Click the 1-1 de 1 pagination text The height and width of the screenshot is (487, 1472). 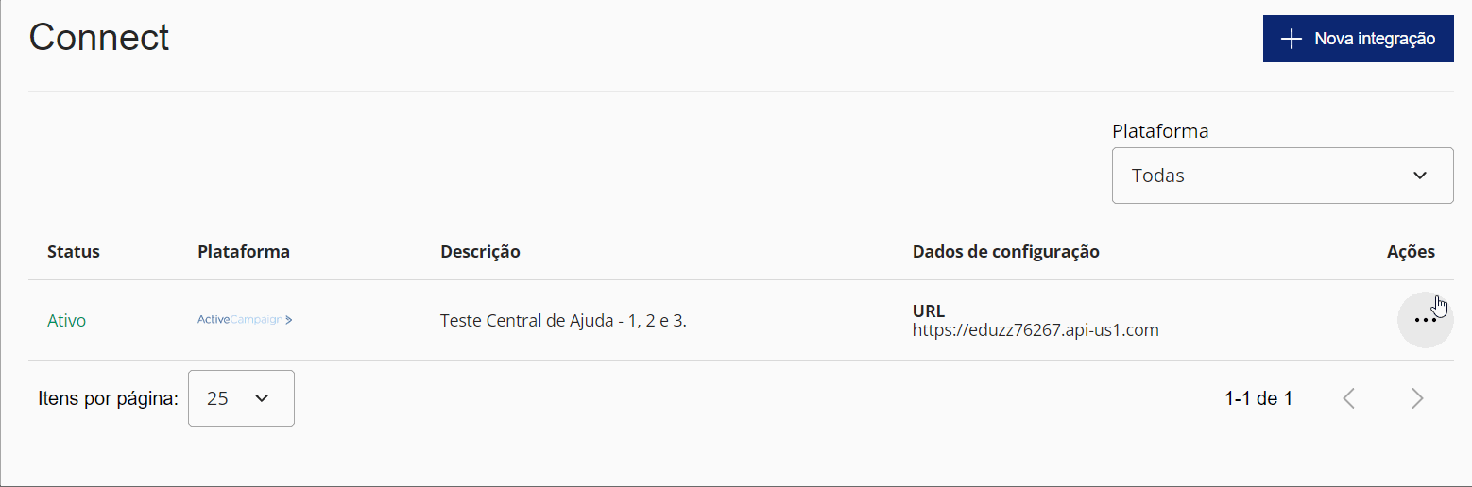click(1258, 398)
